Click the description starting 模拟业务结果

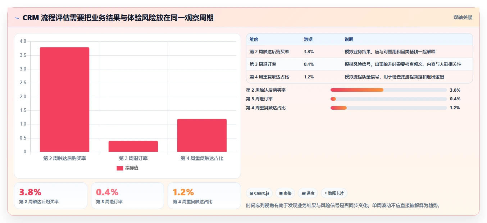(390, 52)
